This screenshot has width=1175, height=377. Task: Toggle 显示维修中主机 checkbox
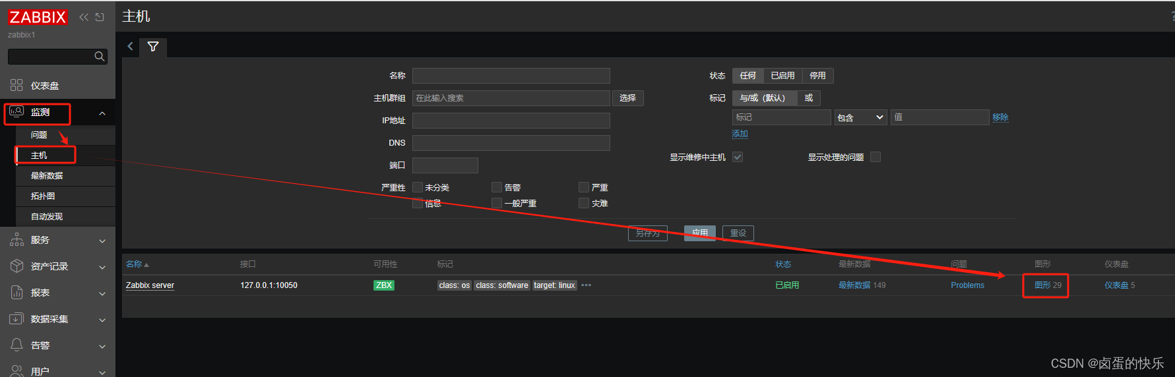(738, 157)
